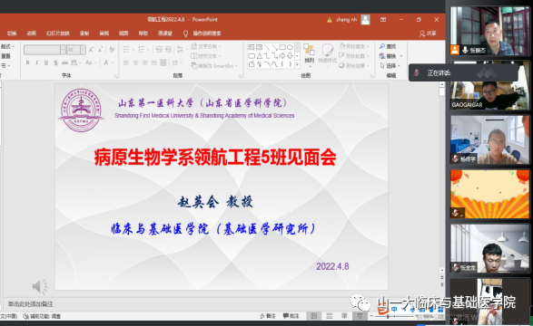The width and height of the screenshot is (533, 326).
Task: Switch to reading view in status bar
Action: [x=344, y=316]
